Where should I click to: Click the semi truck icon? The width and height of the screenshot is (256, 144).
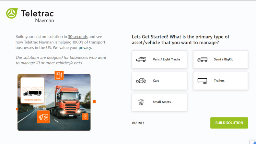click(202, 60)
